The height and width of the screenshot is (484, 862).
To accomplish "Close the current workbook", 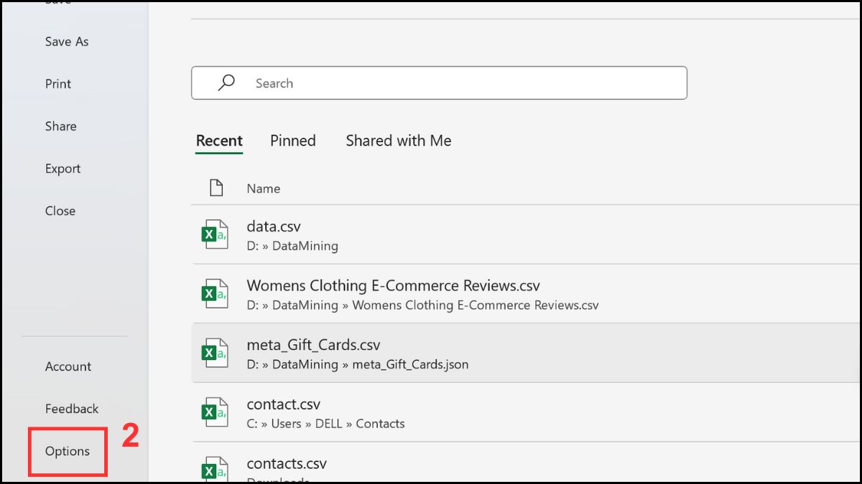I will pyautogui.click(x=60, y=210).
